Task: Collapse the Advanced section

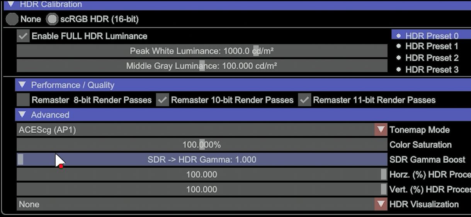Action: point(22,114)
